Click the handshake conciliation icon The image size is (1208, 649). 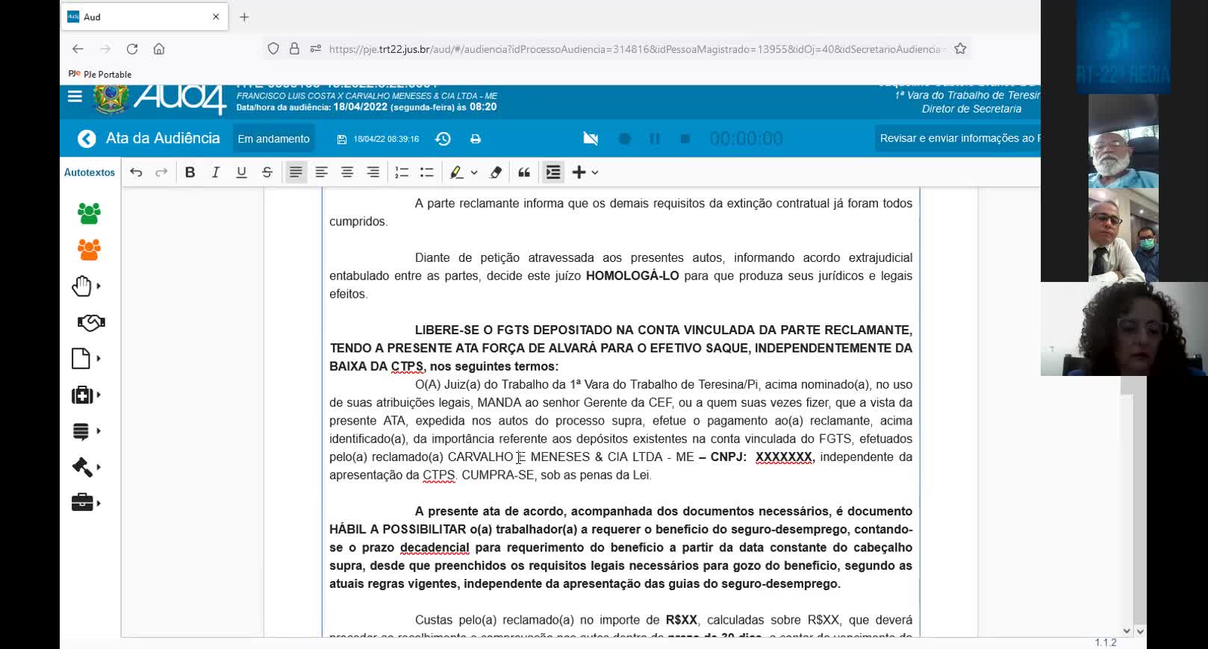point(91,322)
